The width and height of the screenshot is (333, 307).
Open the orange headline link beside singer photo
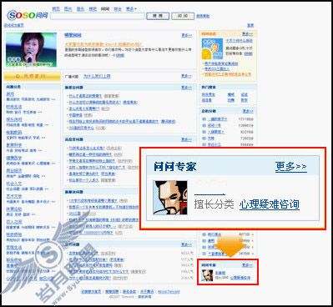pyautogui.click(x=103, y=44)
